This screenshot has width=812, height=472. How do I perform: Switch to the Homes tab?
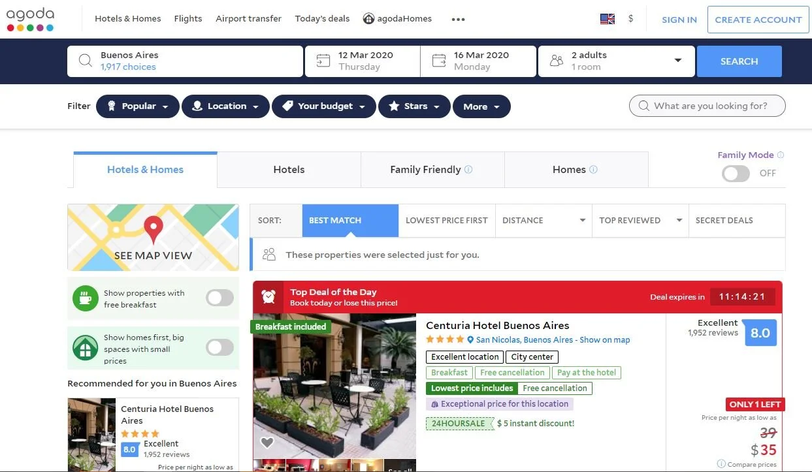coord(576,170)
